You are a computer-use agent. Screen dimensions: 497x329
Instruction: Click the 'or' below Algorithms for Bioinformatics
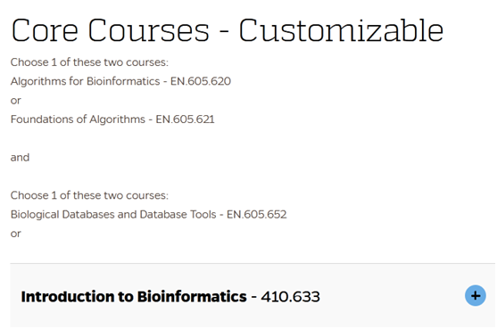tap(15, 101)
